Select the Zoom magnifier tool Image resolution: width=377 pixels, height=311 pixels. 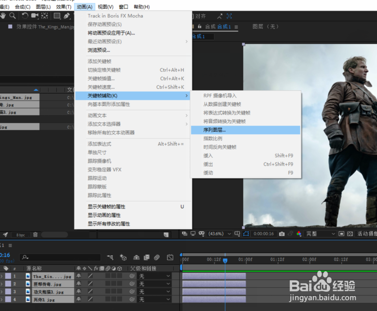point(13,16)
